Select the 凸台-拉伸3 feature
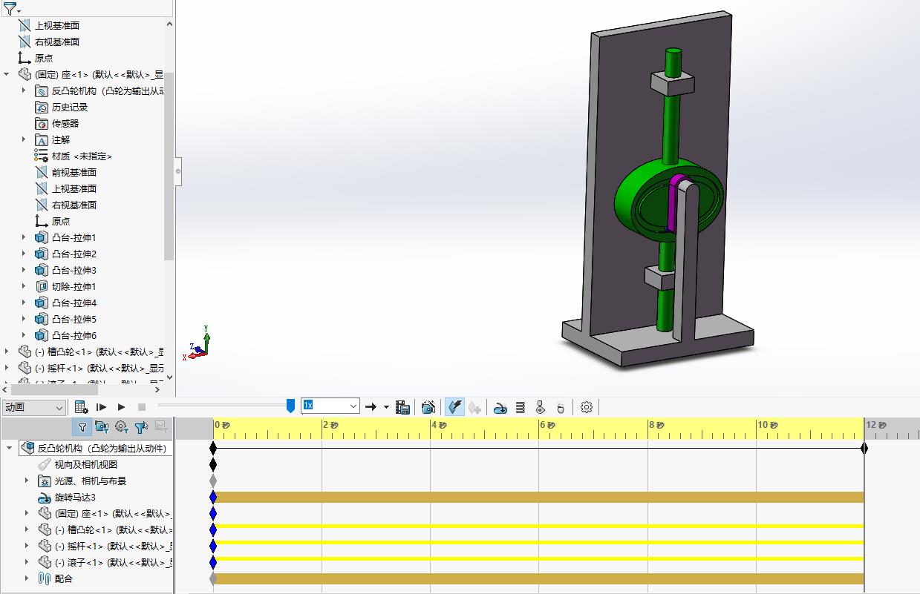The image size is (920, 594). click(x=74, y=270)
